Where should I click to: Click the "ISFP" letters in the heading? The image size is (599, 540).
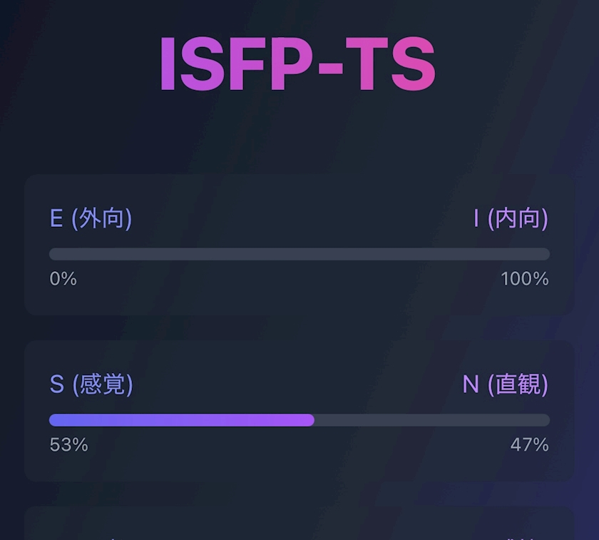tap(232, 64)
